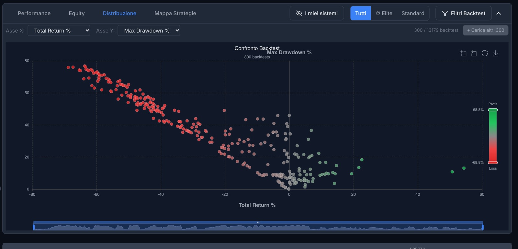Screen dimensions: 518x249
Task: Click the "Profit" legend label
Action: [493, 104]
